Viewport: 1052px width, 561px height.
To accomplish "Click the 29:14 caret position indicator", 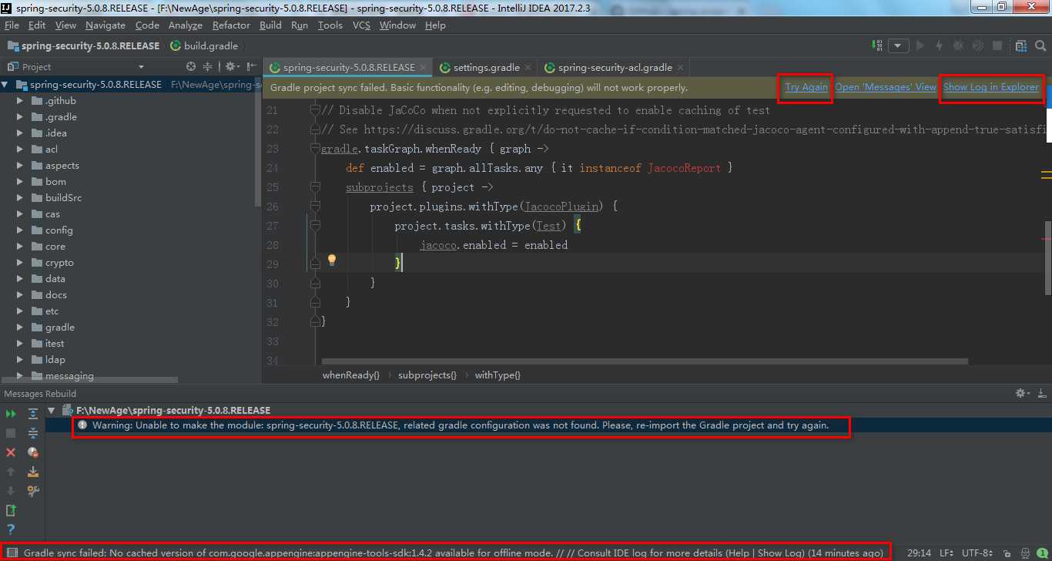I will (x=920, y=553).
